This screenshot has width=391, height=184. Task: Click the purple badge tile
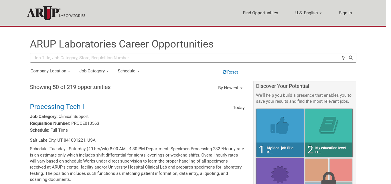[280, 172]
